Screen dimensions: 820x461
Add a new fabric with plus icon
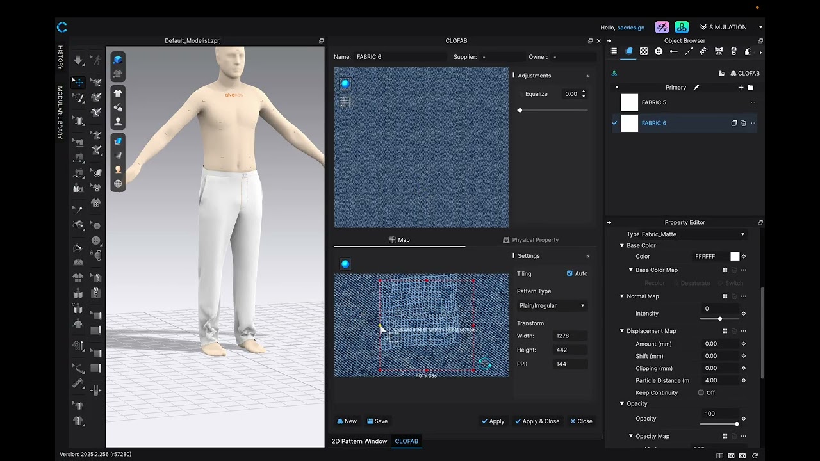point(741,88)
